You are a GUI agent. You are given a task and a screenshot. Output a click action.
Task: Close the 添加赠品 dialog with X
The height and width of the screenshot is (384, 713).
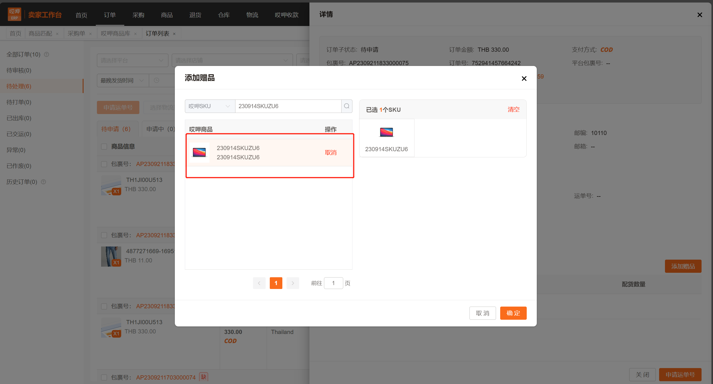pos(524,79)
